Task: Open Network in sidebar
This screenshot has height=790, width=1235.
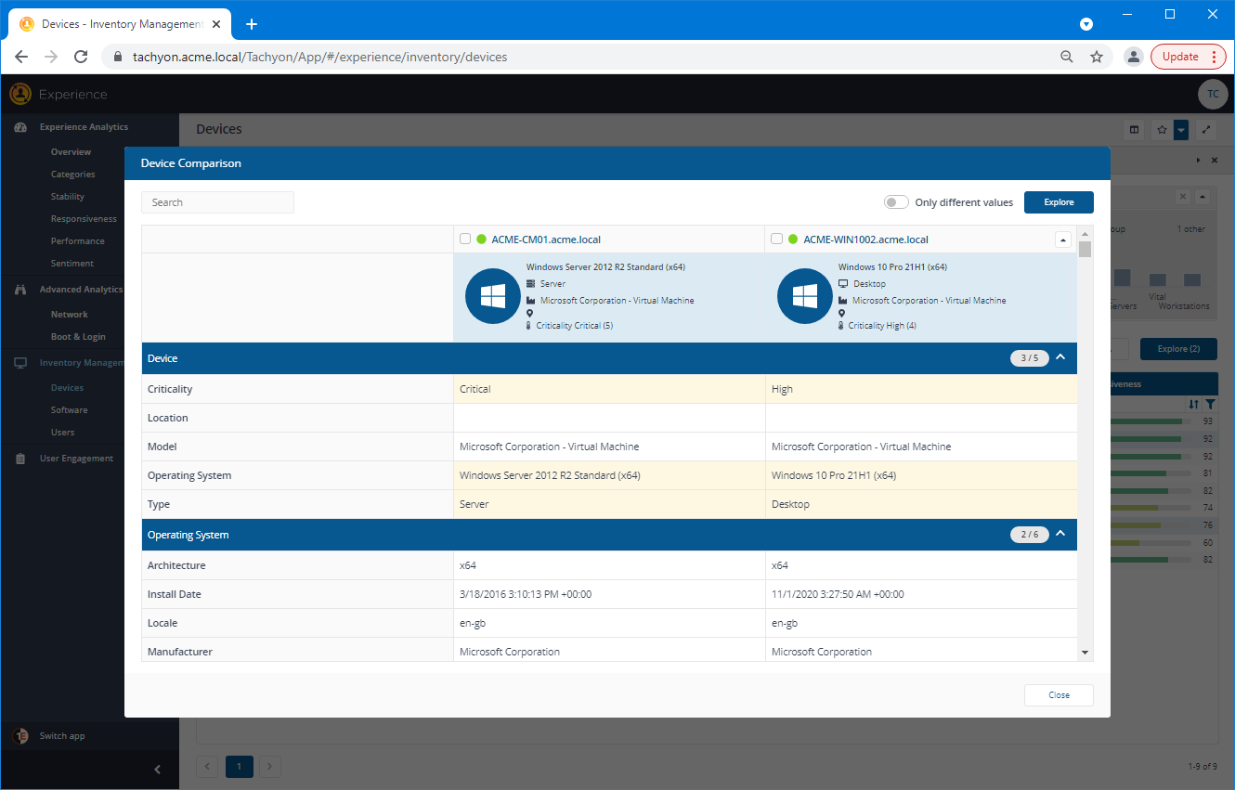Action: 70,315
